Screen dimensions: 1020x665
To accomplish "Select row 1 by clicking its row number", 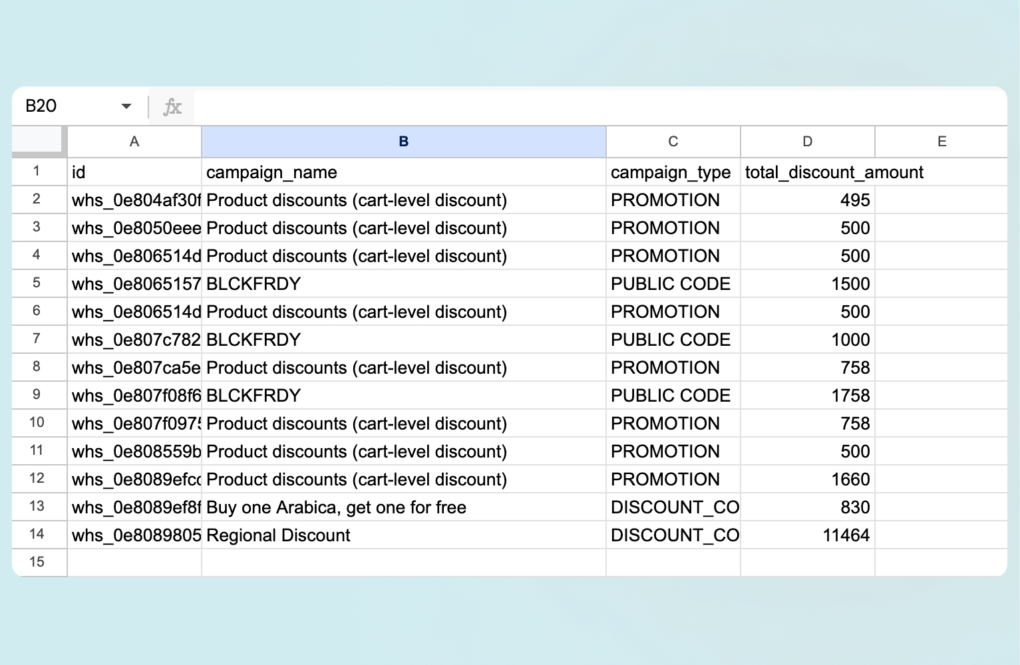I will (38, 172).
